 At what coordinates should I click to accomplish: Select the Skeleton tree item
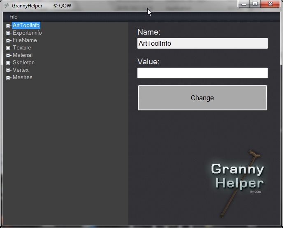click(23, 62)
